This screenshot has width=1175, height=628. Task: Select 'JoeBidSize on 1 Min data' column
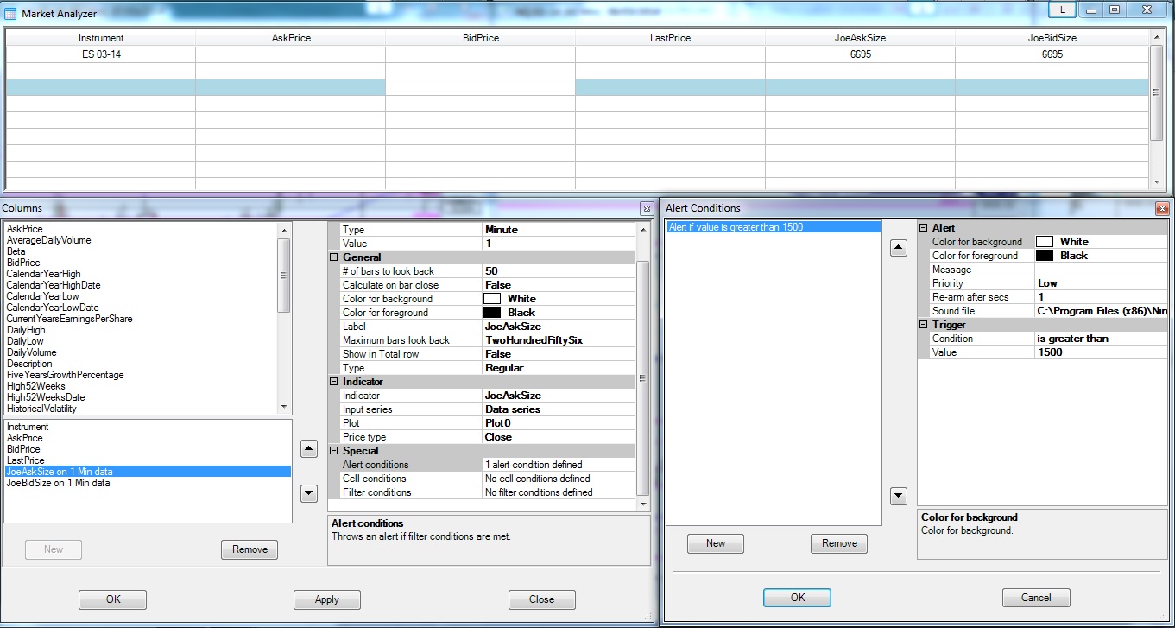point(148,483)
